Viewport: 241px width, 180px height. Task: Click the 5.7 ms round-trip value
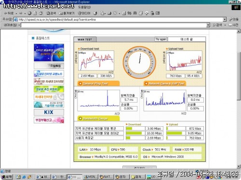point(129,100)
